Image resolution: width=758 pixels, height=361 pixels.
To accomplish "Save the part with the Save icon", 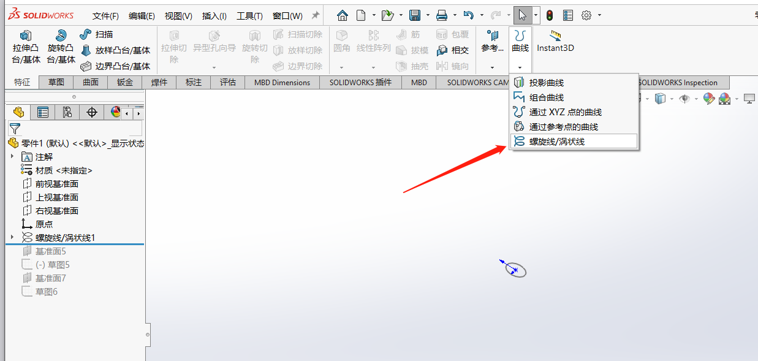I will (x=415, y=15).
